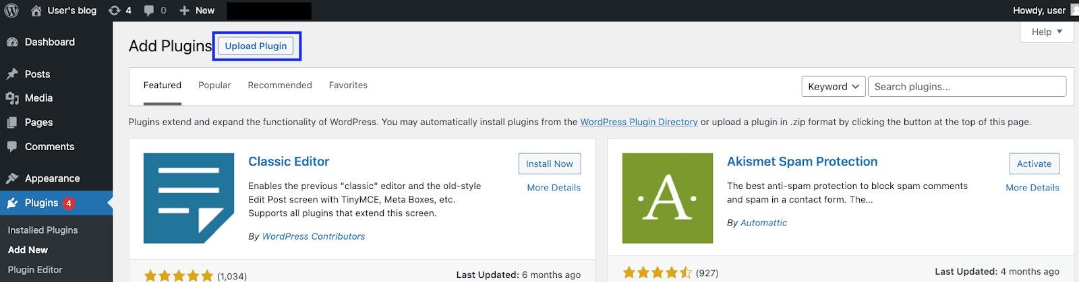Open Automattic author link
This screenshot has width=1079, height=282.
click(763, 223)
